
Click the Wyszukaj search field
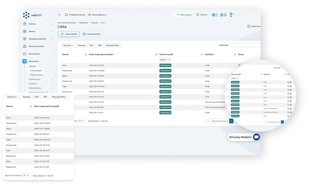pyautogui.click(x=245, y=45)
